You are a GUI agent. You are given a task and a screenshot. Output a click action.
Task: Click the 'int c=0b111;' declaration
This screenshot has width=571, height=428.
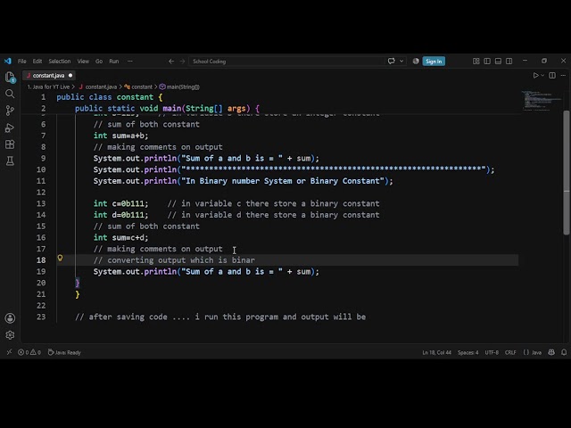click(x=121, y=203)
